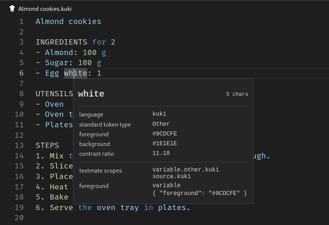
Task: Select the textmate scope 'variable.other.kuki'
Action: pos(185,169)
